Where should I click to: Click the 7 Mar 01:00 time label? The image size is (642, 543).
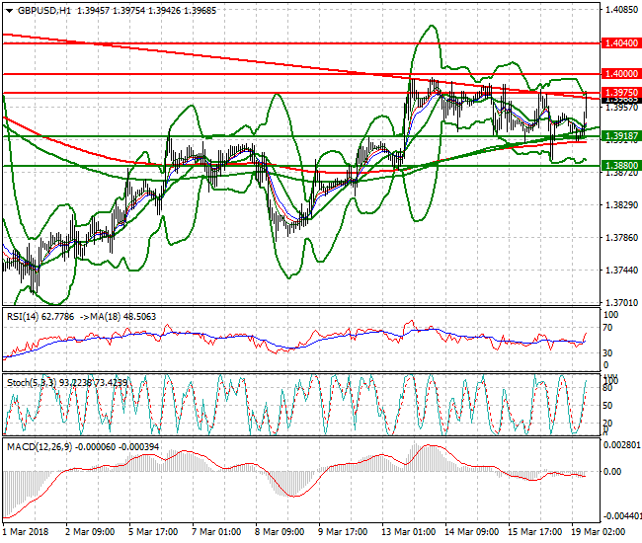pos(216,532)
